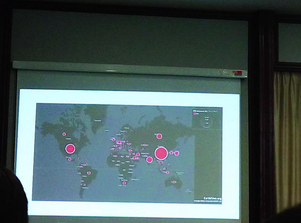Click the India emissions bubble
The image size is (301, 223).
(x=150, y=159)
